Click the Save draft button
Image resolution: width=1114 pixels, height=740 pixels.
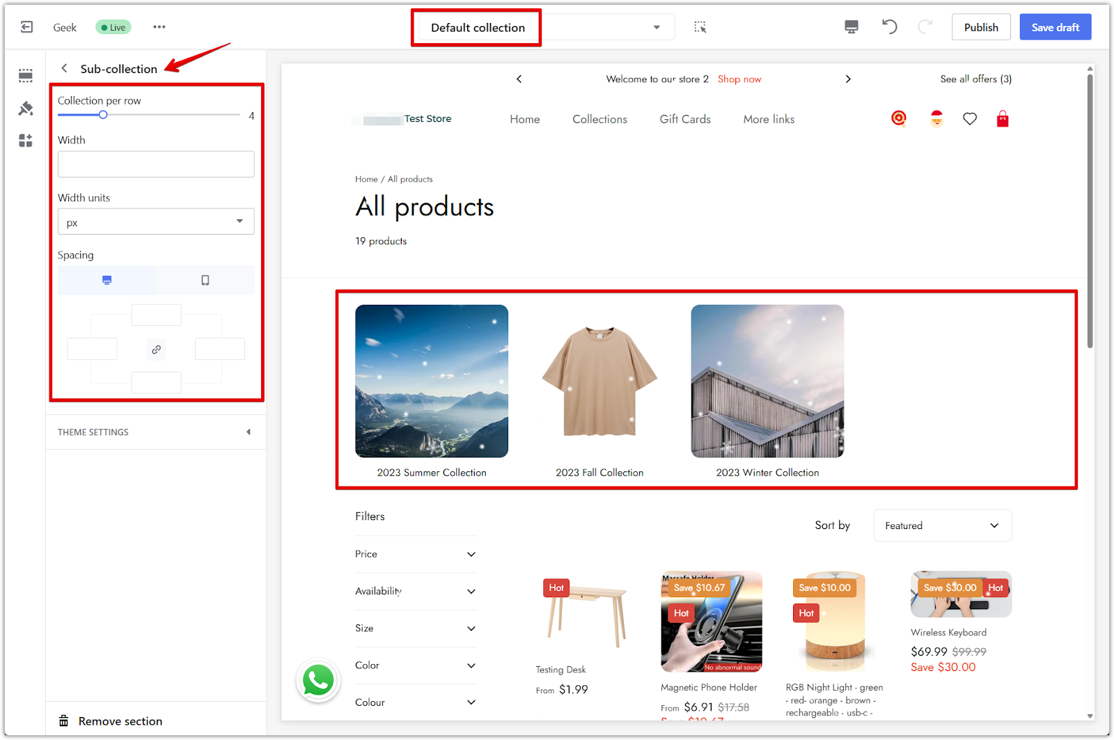[x=1056, y=27]
